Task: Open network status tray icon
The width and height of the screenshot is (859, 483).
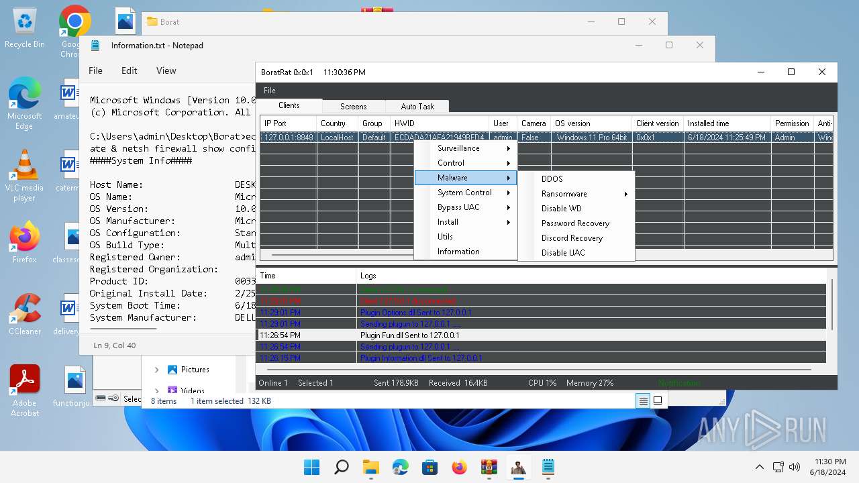Action: 778,467
